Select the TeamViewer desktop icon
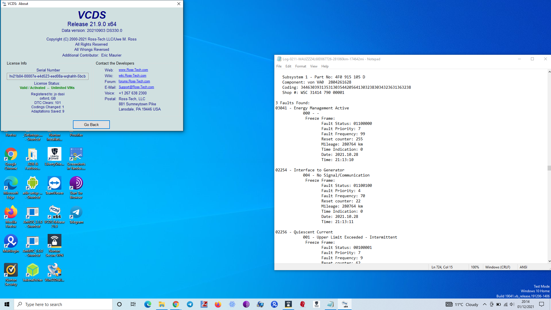The height and width of the screenshot is (310, 551). coord(55,186)
